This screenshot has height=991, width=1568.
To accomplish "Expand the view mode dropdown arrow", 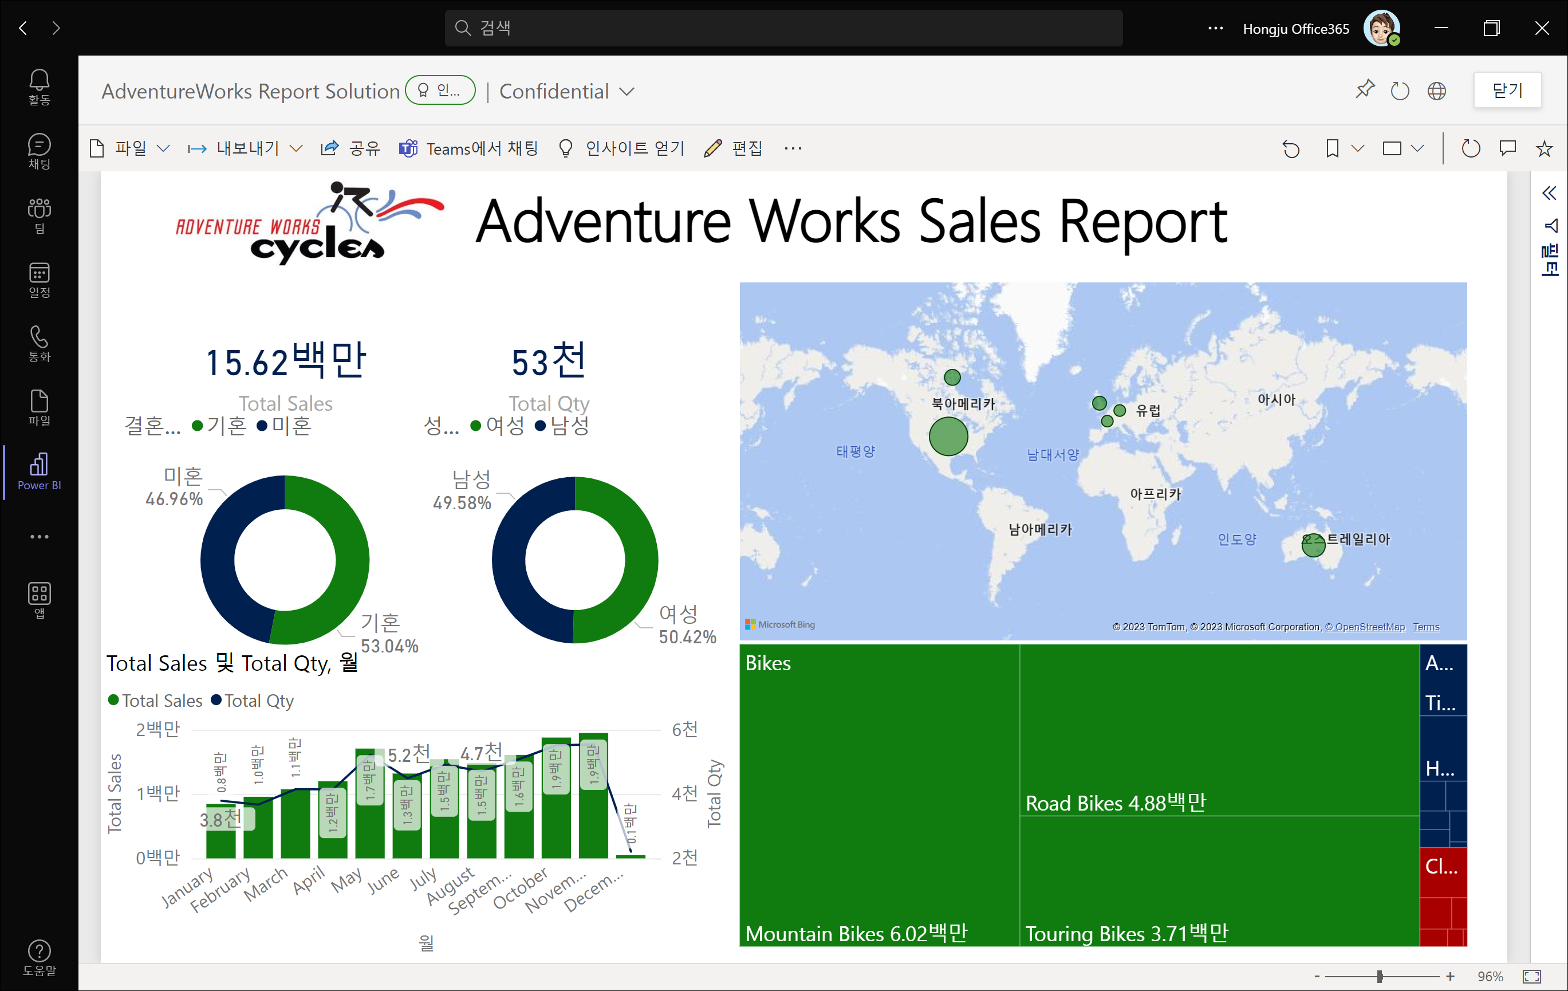I will click(1417, 148).
